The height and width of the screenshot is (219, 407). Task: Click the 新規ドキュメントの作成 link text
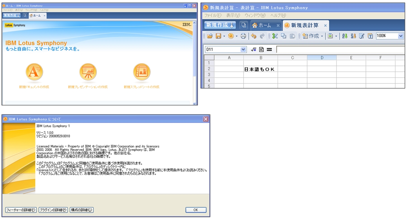(x=34, y=87)
